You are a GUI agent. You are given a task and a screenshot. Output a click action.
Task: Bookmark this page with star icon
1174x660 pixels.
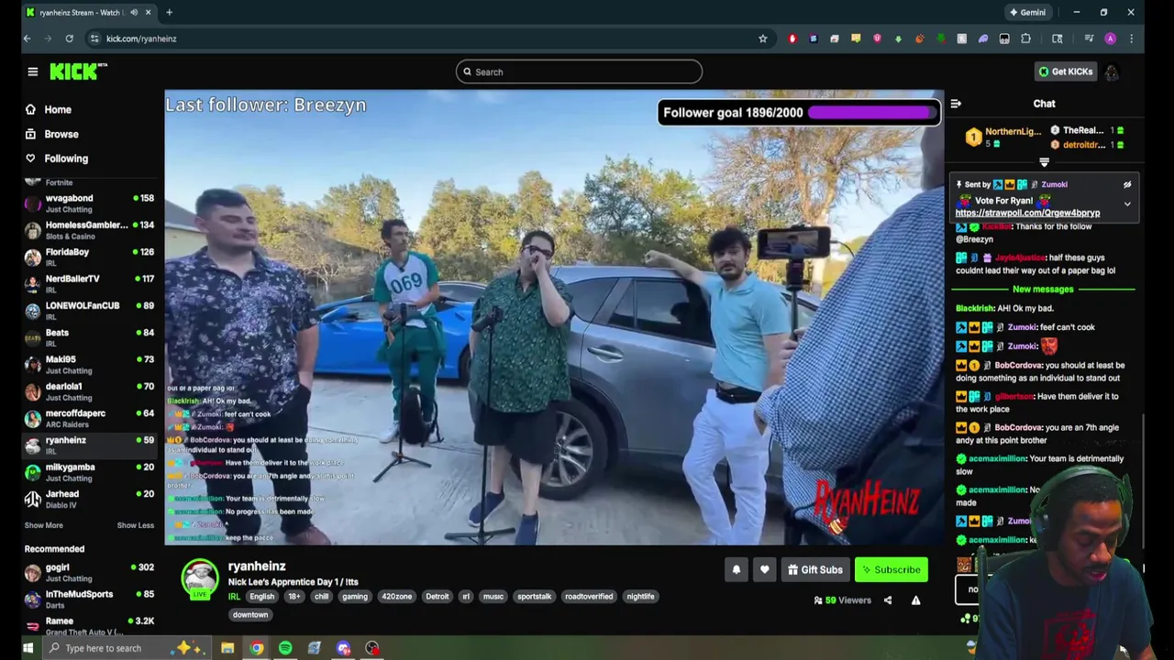pos(762,38)
